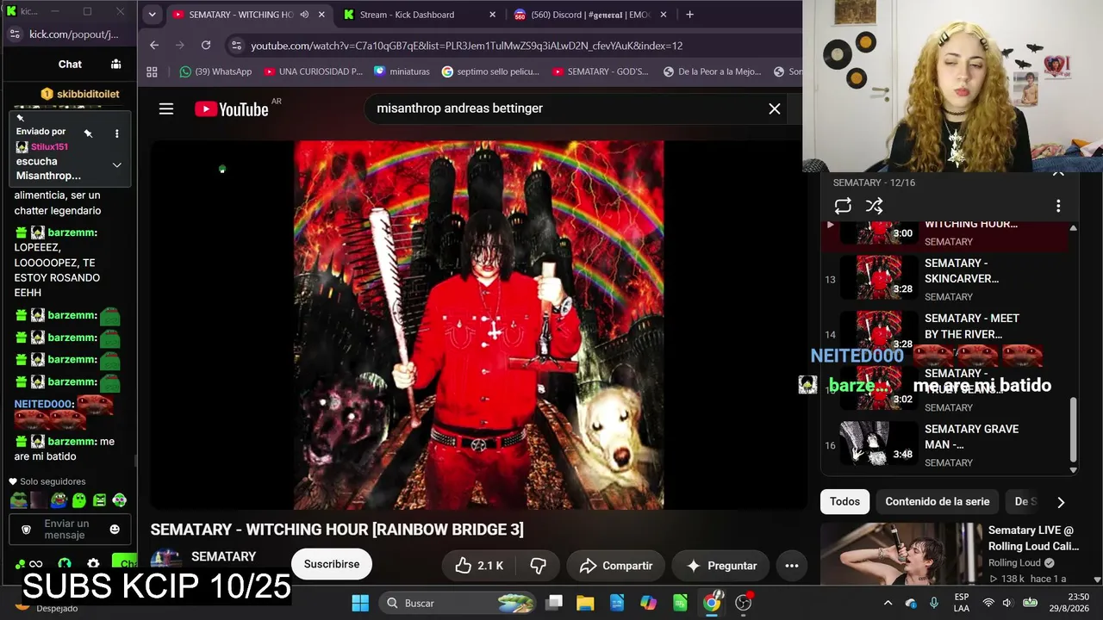The width and height of the screenshot is (1103, 620).
Task: Open the YouTube guide hamburger menu
Action: 166,108
